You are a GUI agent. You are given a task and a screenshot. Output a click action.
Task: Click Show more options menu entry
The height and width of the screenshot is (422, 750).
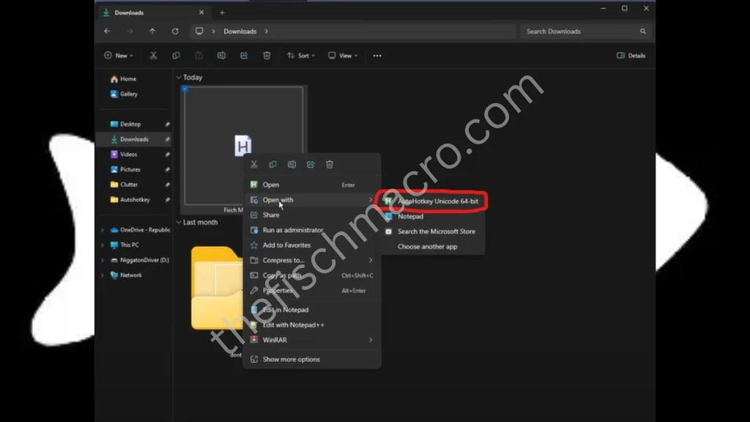click(291, 359)
